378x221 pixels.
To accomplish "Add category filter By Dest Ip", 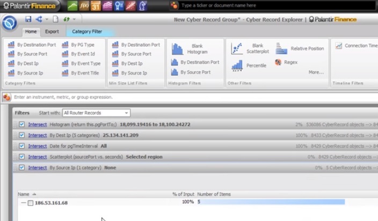I will [x=23, y=63].
